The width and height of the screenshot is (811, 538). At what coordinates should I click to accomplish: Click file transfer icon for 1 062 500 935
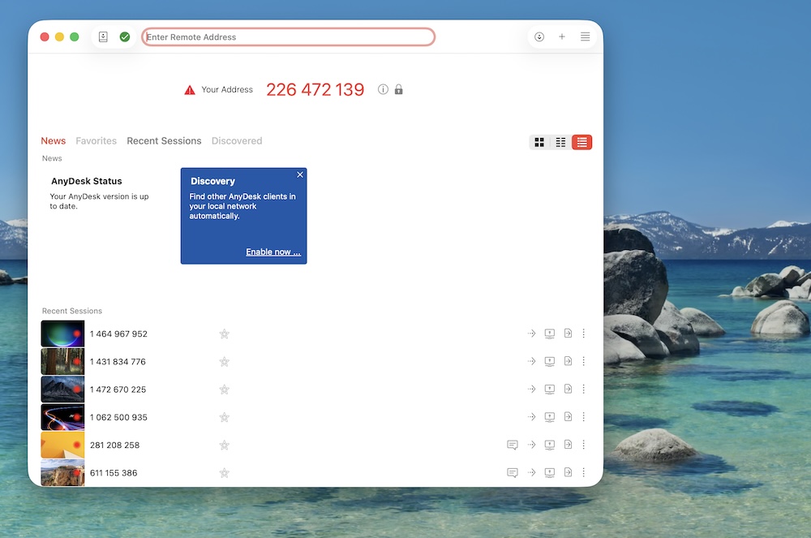click(x=568, y=416)
